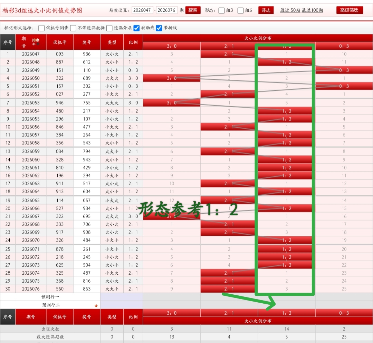Click the 搜索 button
The image size is (373, 343).
pyautogui.click(x=193, y=10)
